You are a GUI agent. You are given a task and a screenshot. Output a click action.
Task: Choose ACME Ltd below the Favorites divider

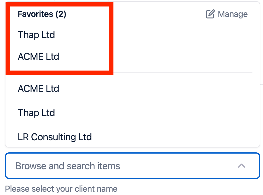tap(38, 89)
